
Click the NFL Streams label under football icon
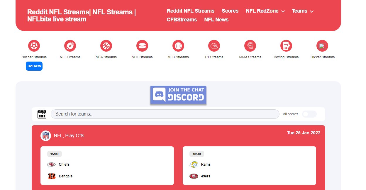(x=70, y=57)
